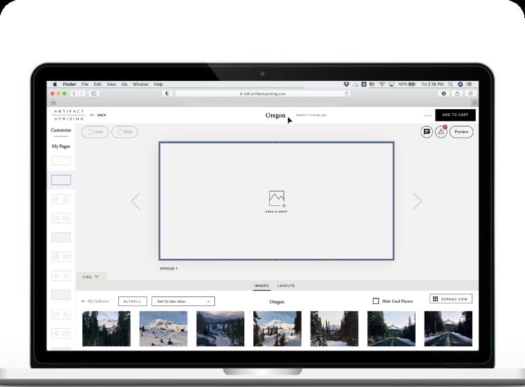Select the highlighted blue page thumbnail
This screenshot has width=525, height=387.
(x=61, y=180)
